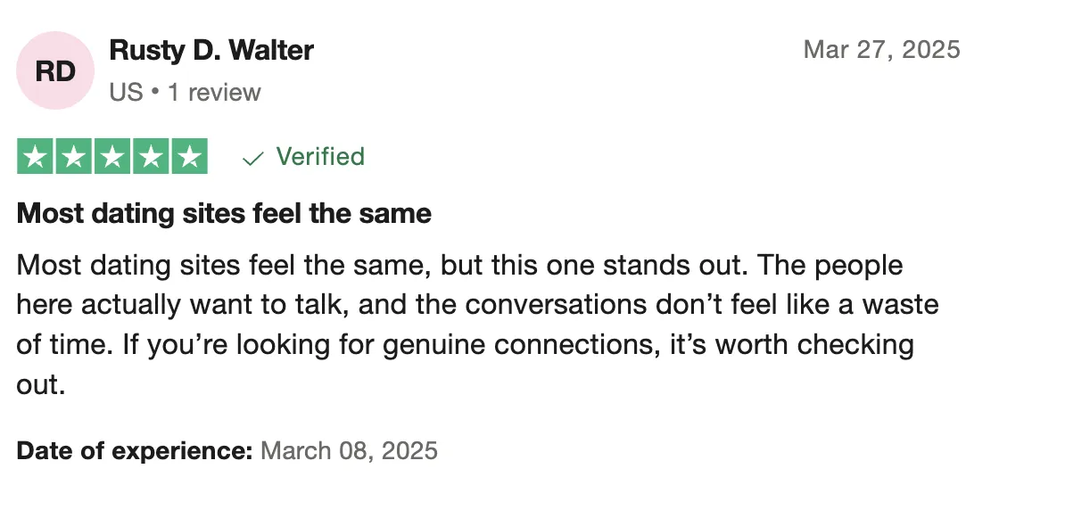Select the fourth green rating star

point(150,157)
